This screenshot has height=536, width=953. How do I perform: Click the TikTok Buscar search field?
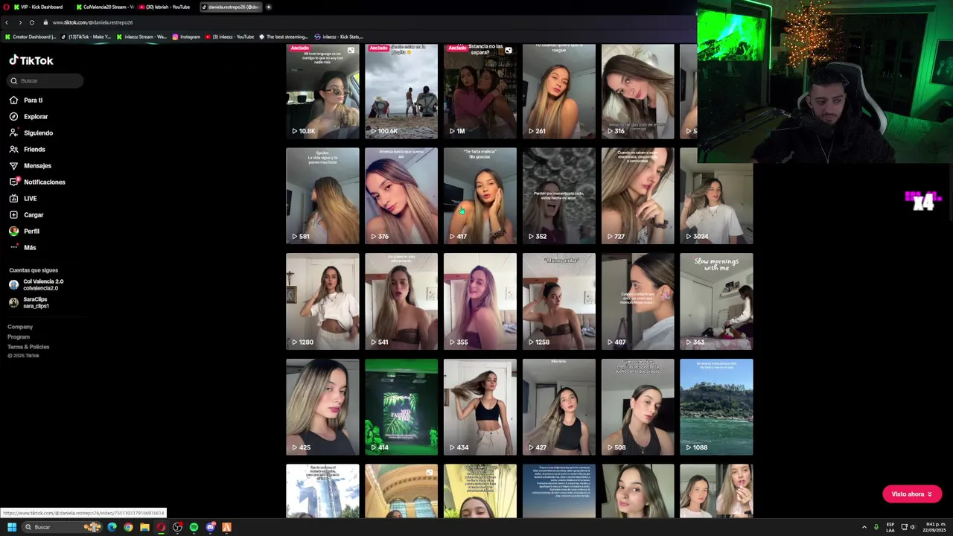coord(46,80)
